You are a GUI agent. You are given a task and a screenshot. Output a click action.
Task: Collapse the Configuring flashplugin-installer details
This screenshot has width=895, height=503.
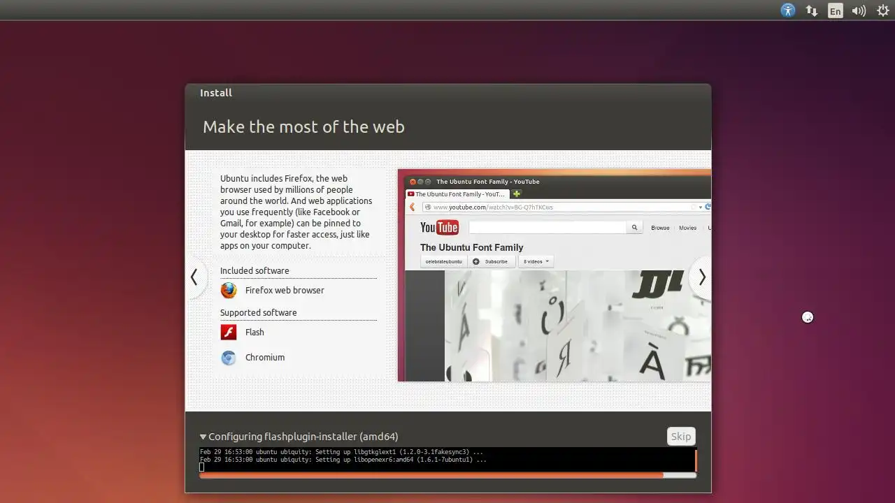pos(203,437)
